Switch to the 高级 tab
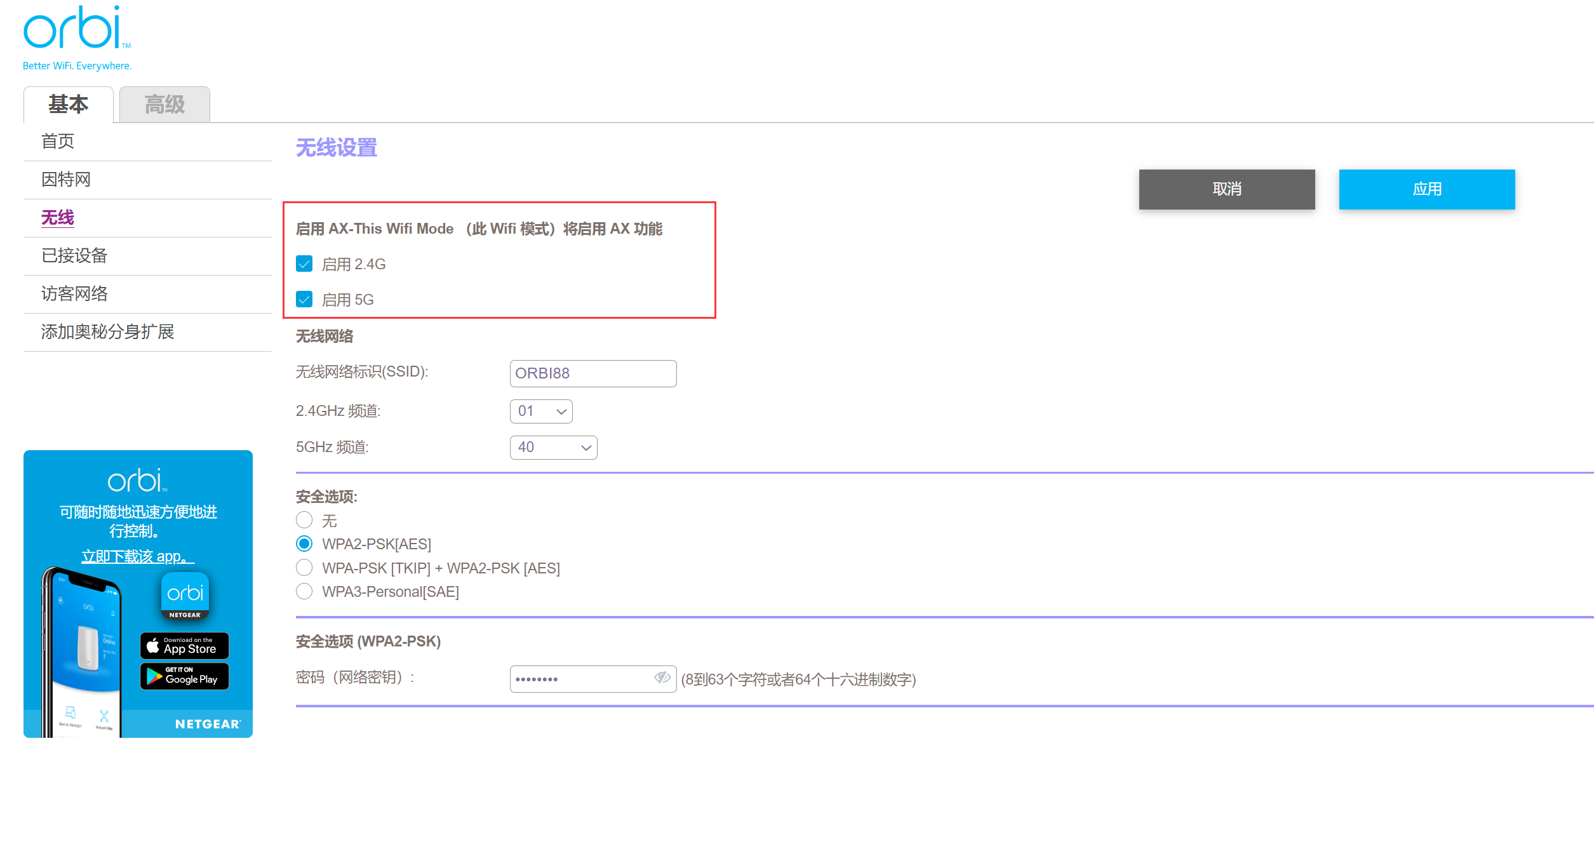Screen dimensions: 1594x868 (x=164, y=105)
